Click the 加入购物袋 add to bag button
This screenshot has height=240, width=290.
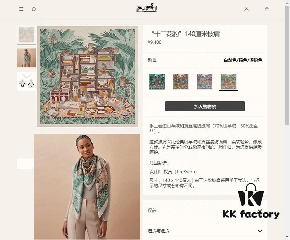[205, 106]
